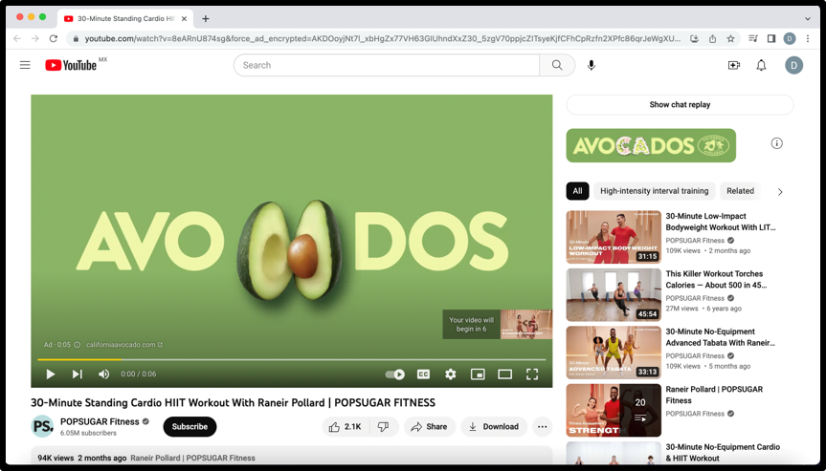Click the ad info circle beside Ad 0:05

coord(77,345)
